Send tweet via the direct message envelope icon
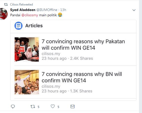This screenshot has width=142, height=113. [73, 106]
